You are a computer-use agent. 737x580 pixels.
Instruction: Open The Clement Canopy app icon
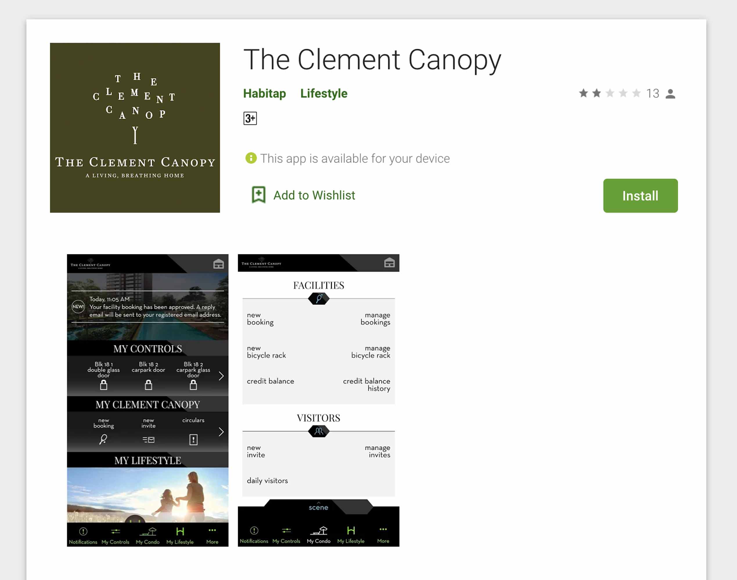135,128
